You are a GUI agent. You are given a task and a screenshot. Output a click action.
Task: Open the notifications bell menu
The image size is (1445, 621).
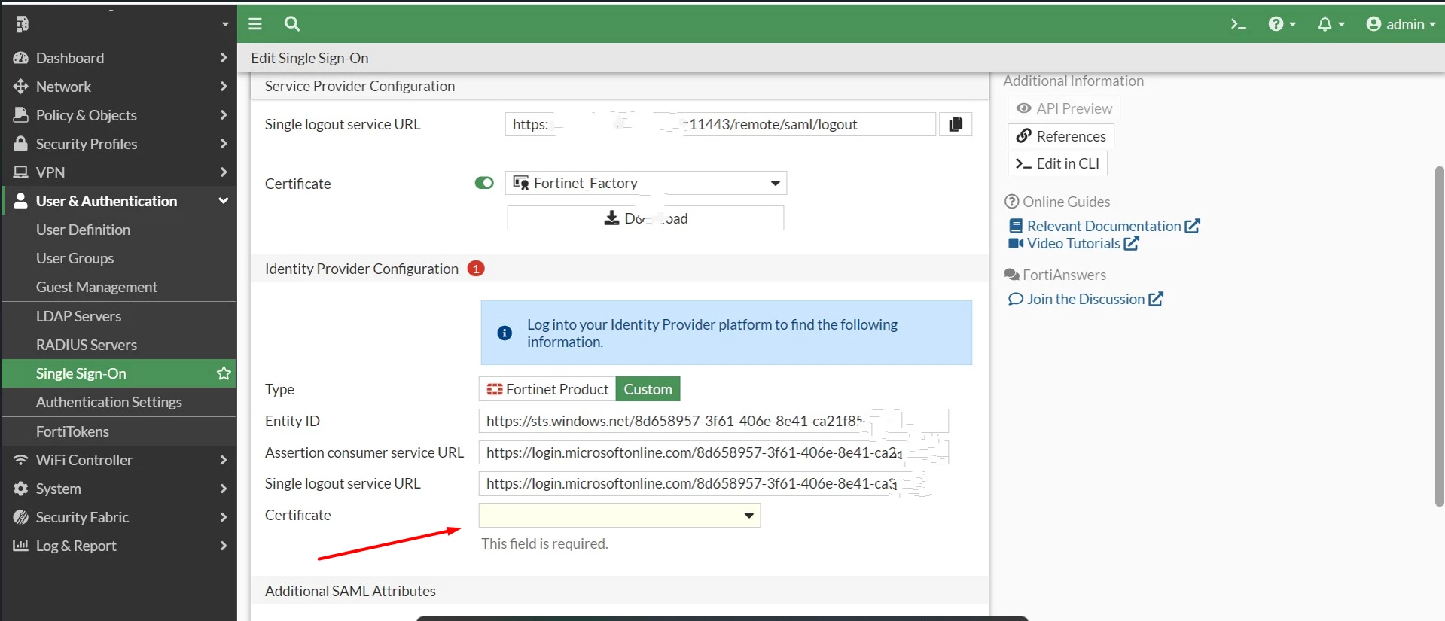[1331, 24]
